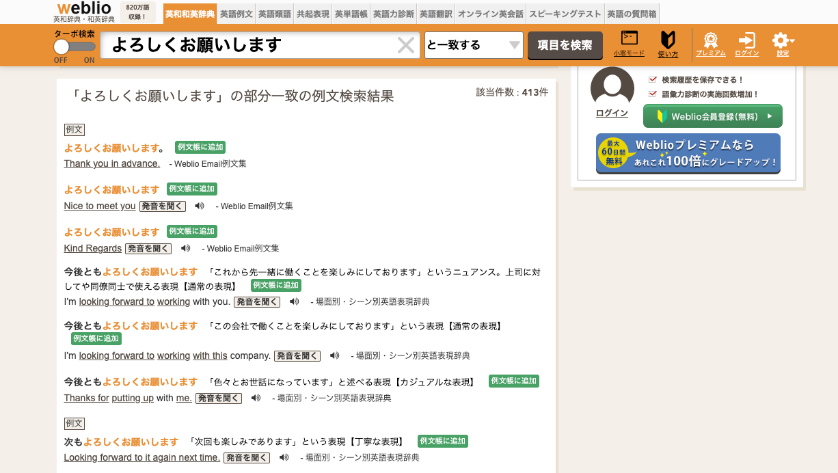
Task: Open the Thank you in advance link
Action: [x=112, y=163]
